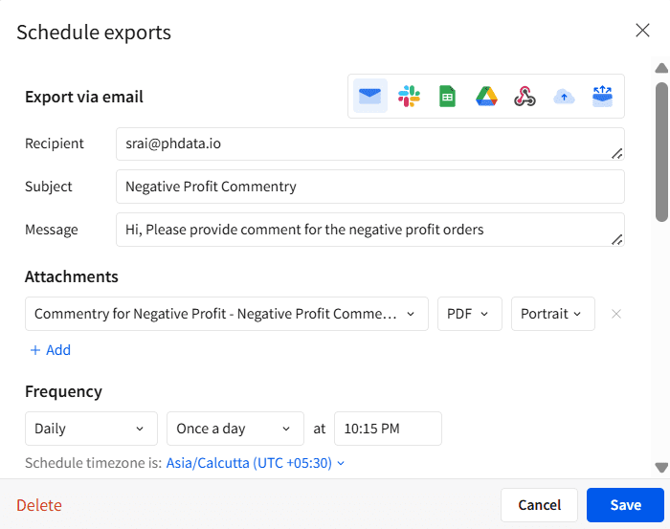Image resolution: width=670 pixels, height=529 pixels.
Task: Cancel the schedule export dialog
Action: click(539, 505)
